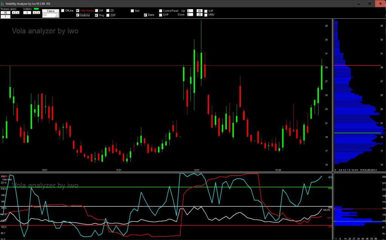Toggle the Vola Storica checkbox

point(78,11)
